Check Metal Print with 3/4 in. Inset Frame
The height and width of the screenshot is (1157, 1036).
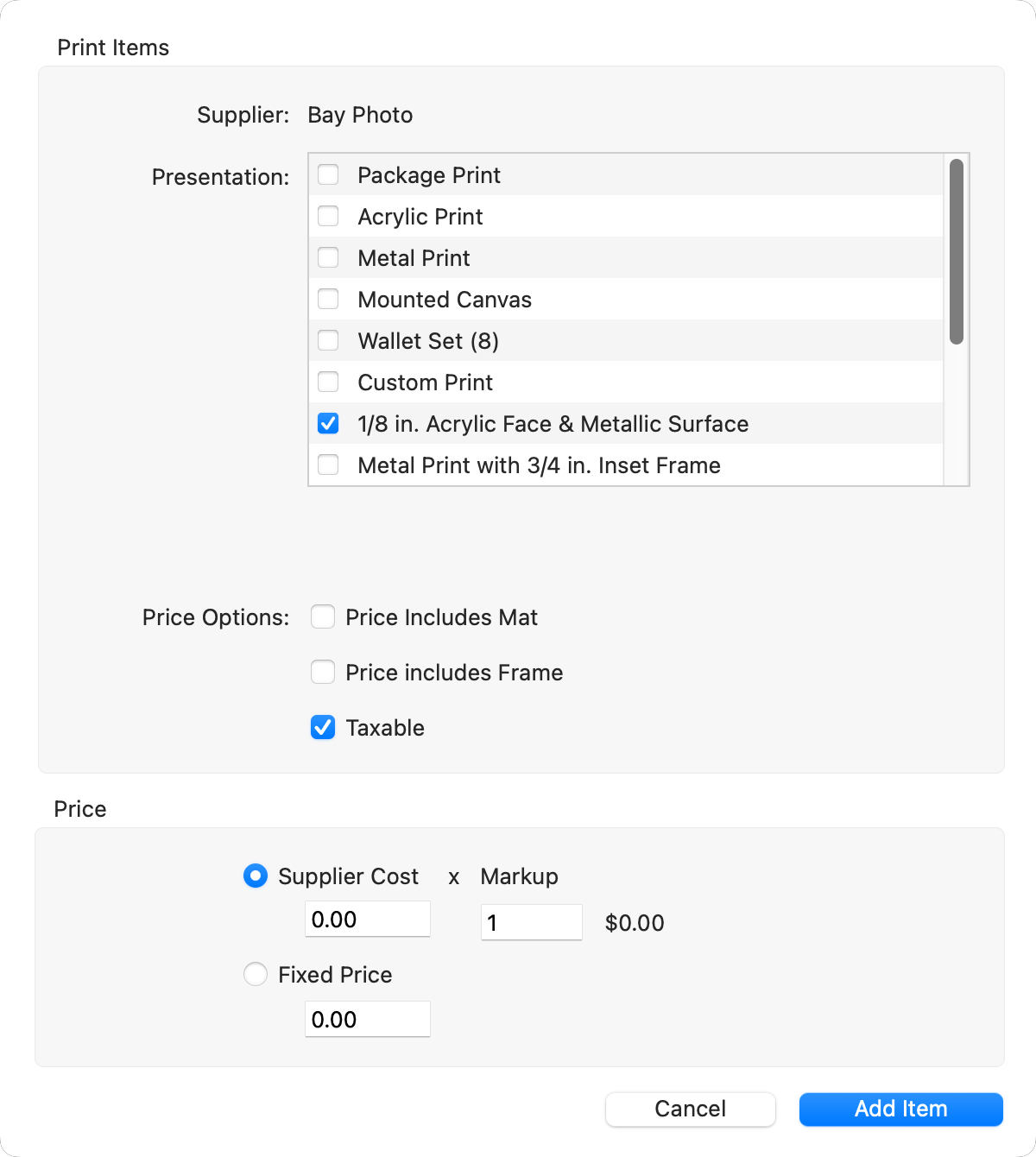[x=328, y=465]
